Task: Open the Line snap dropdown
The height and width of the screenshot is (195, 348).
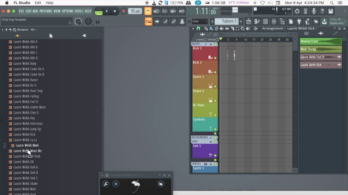Action: [200, 21]
